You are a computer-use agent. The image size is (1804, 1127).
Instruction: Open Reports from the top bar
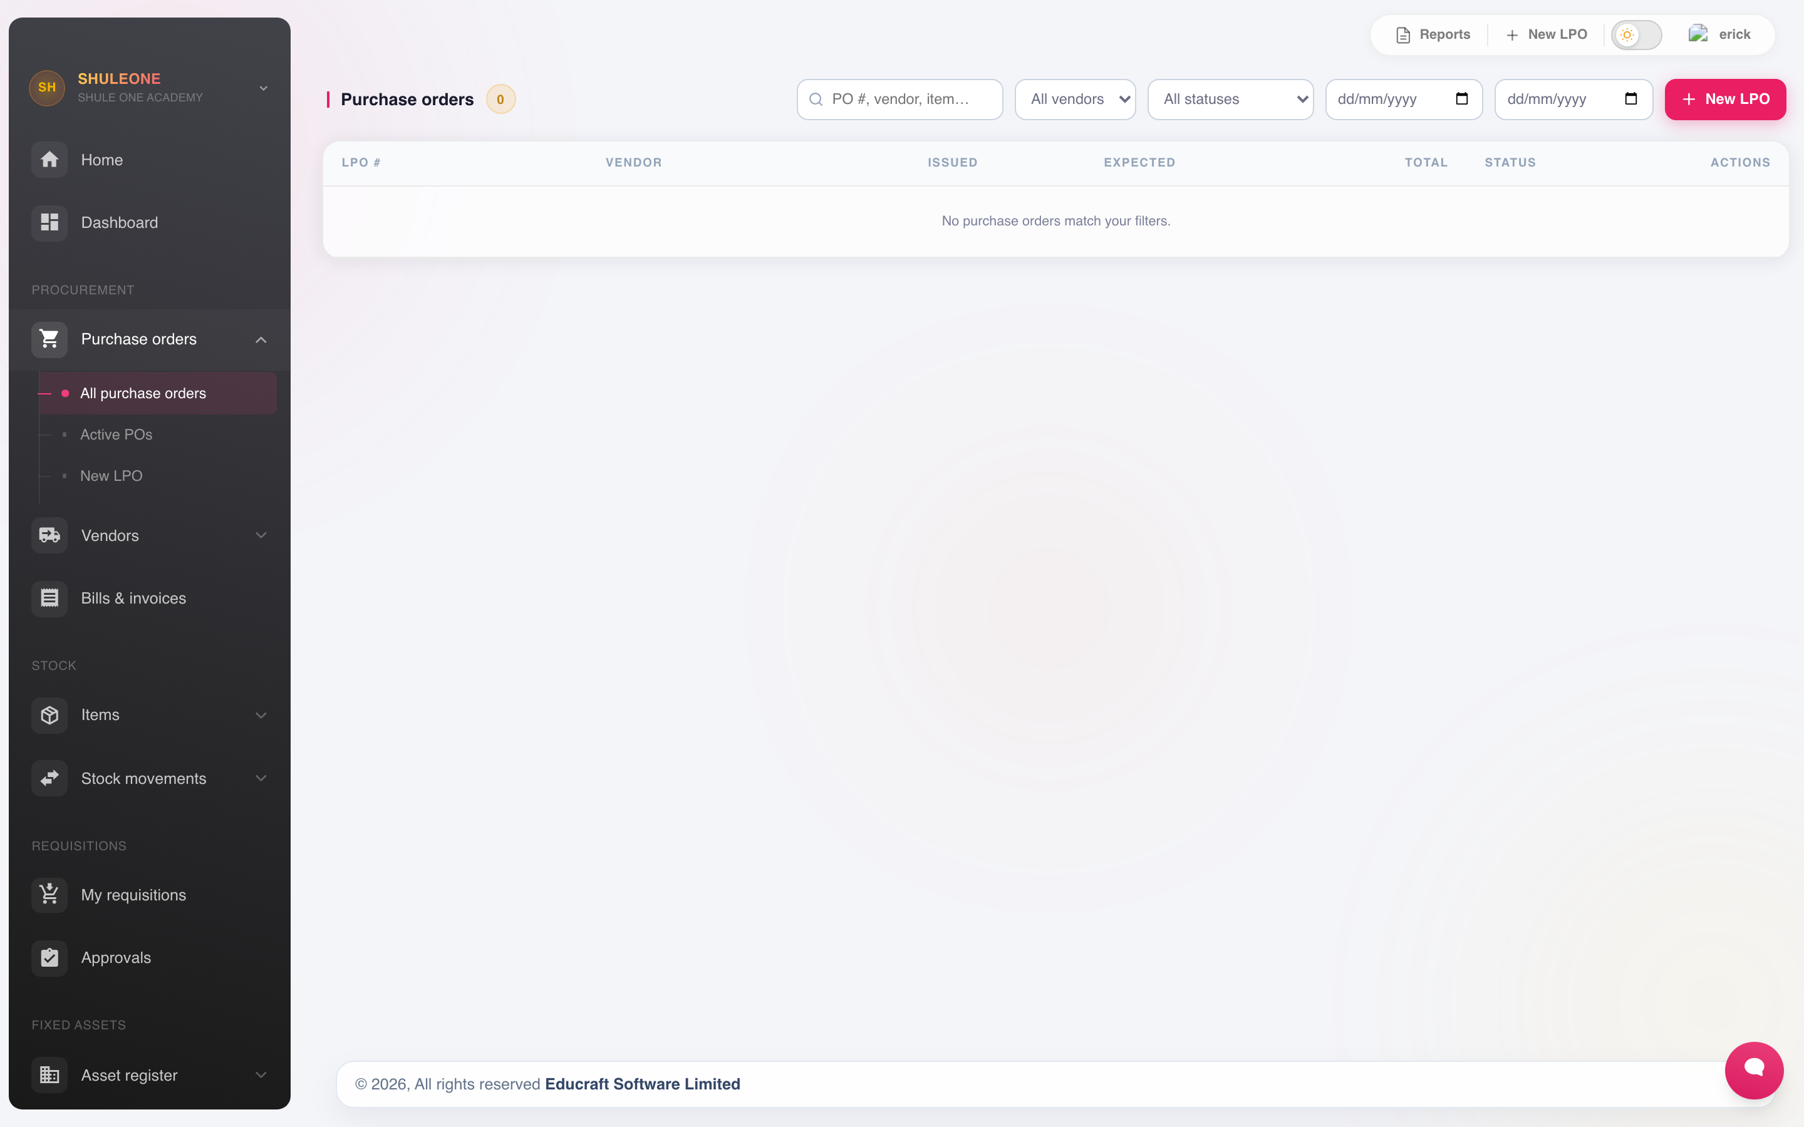pyautogui.click(x=1433, y=34)
